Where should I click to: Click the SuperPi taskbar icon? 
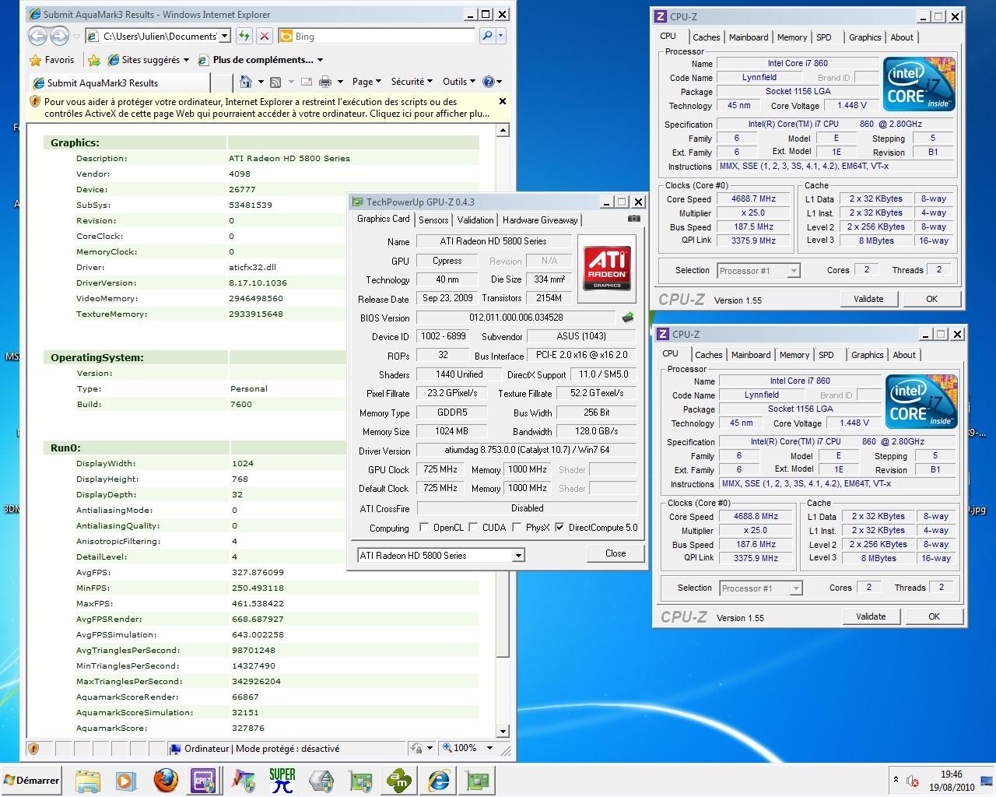tap(282, 781)
